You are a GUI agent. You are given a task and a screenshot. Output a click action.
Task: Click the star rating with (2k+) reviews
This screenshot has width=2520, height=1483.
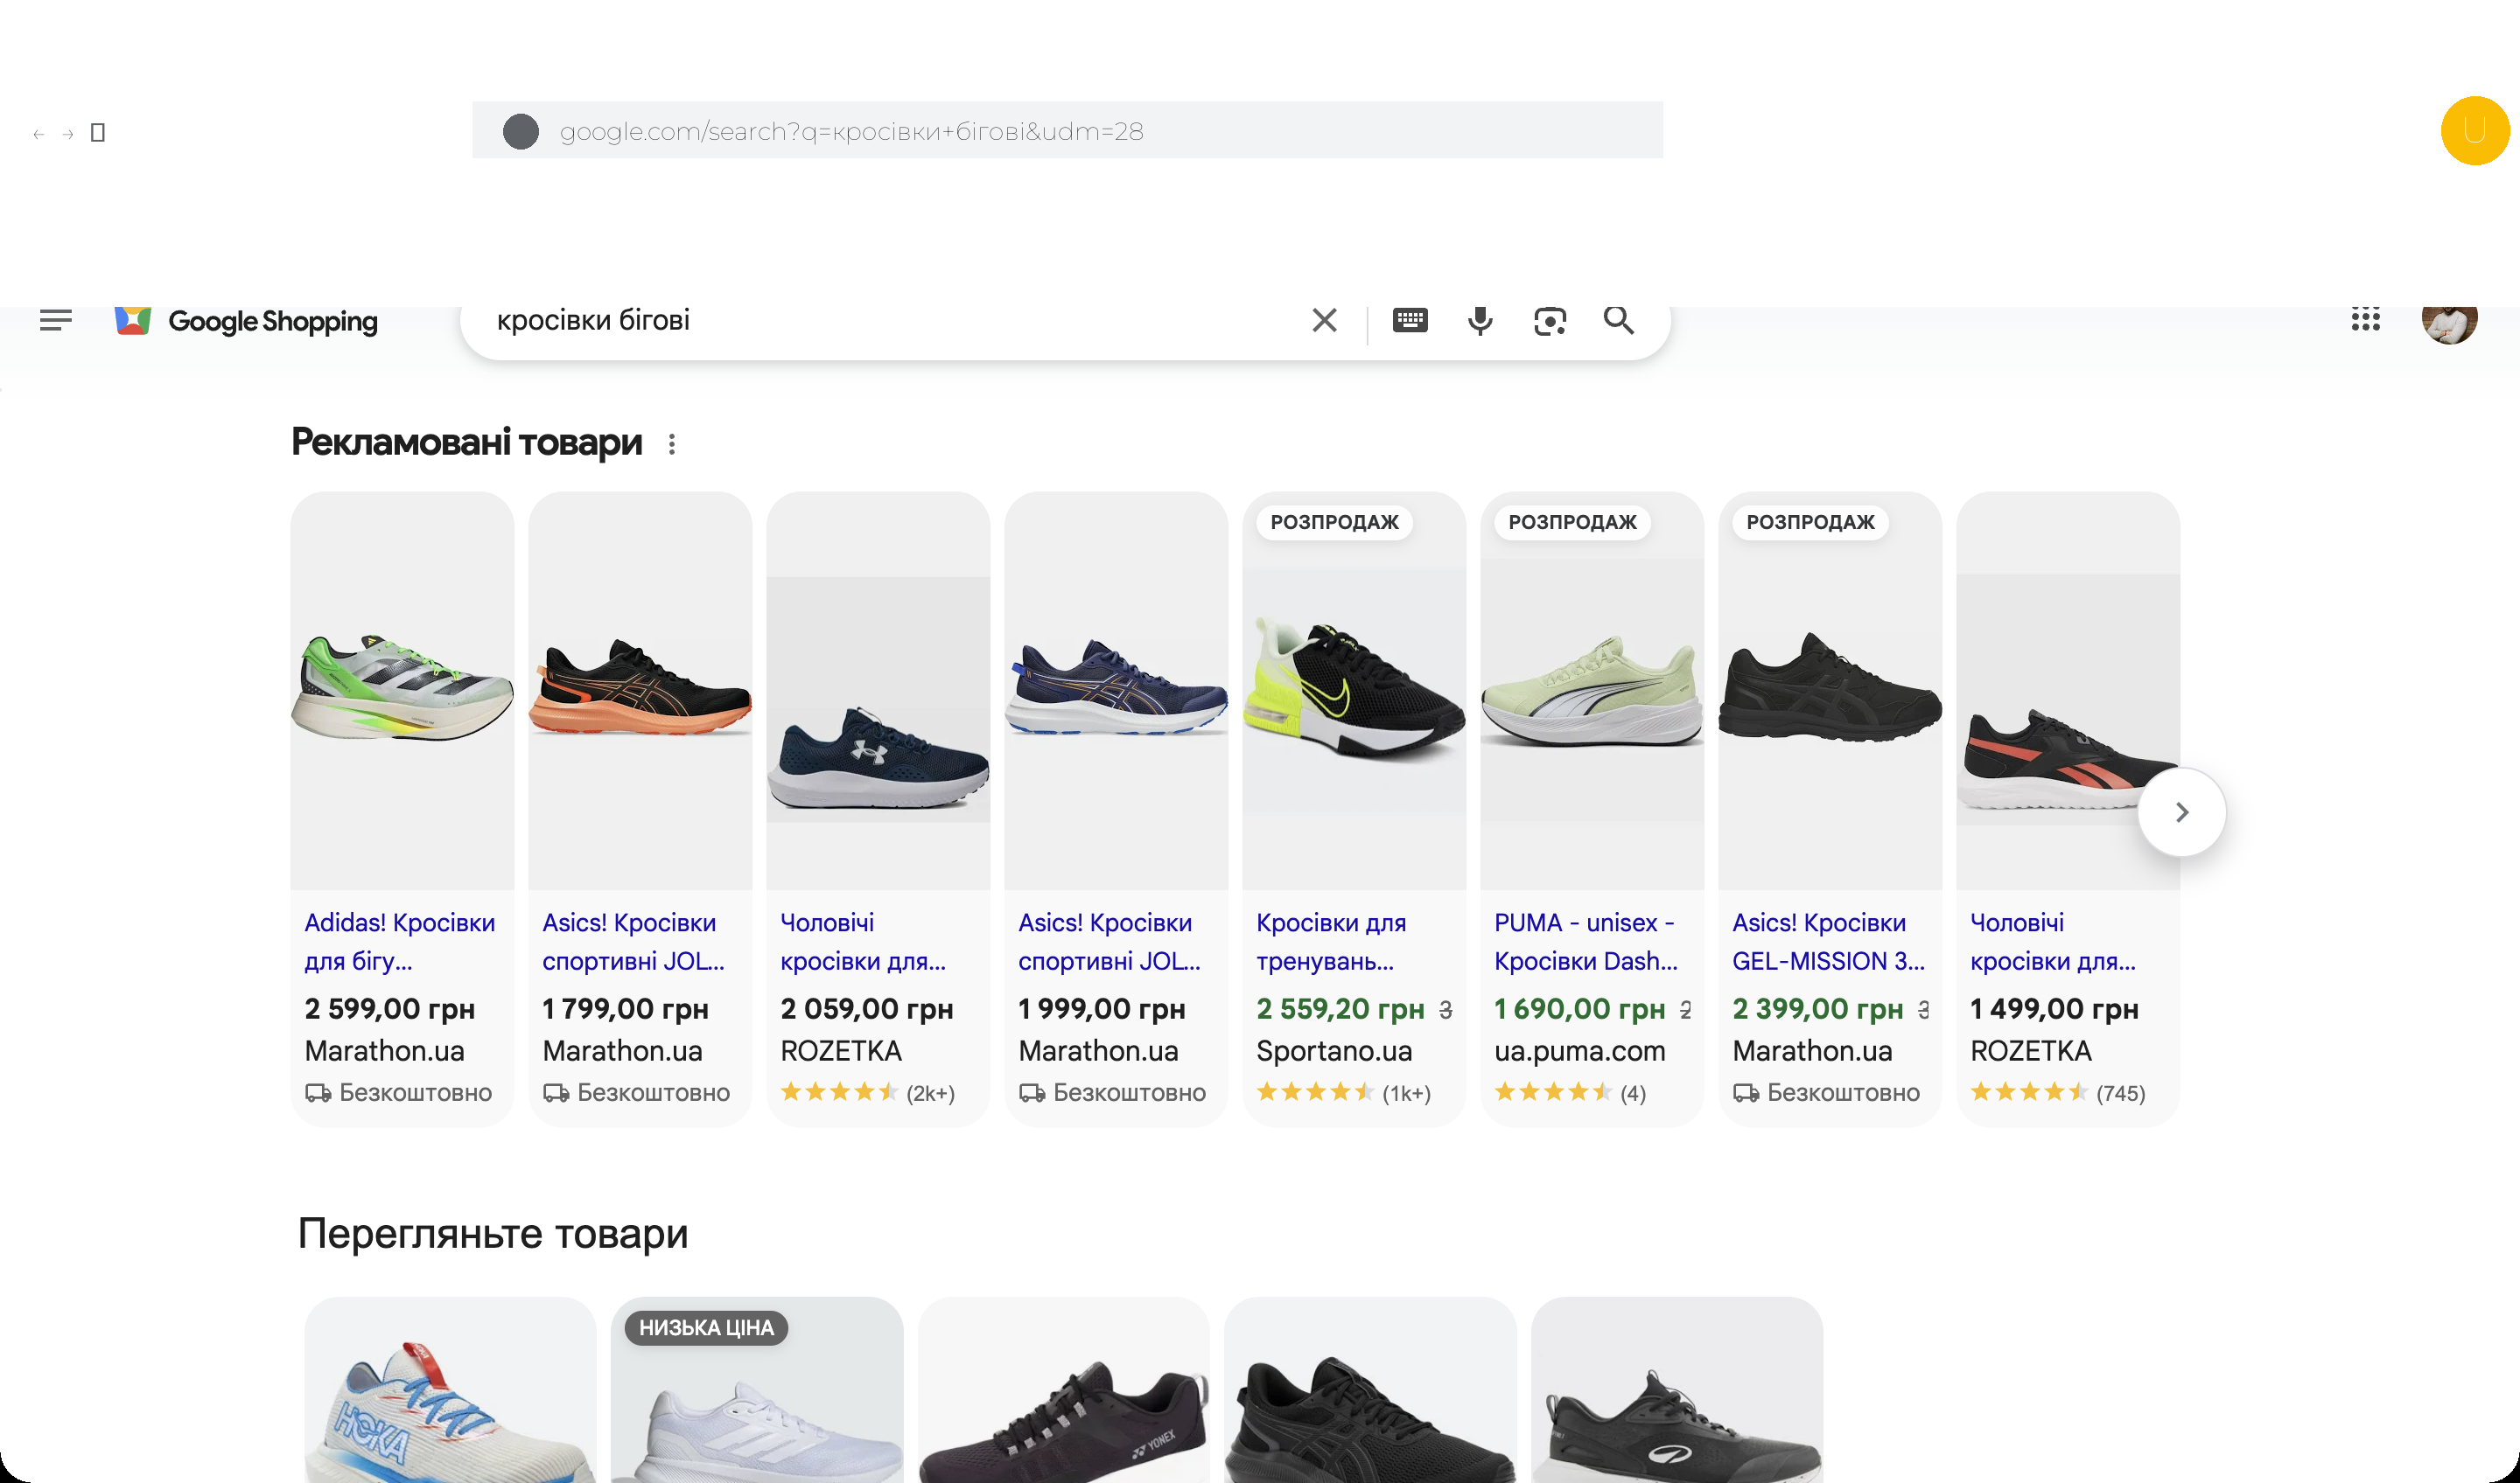pos(867,1092)
